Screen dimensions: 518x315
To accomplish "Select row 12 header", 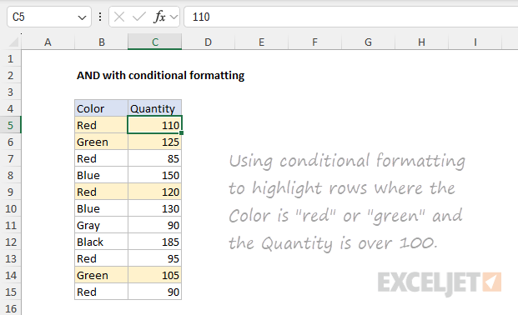I will coord(11,242).
